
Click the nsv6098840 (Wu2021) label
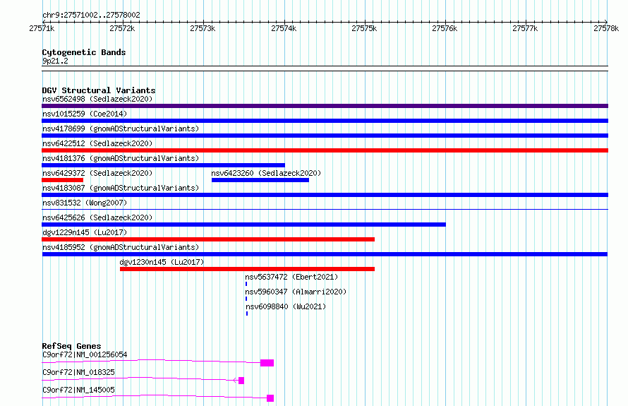click(x=286, y=306)
